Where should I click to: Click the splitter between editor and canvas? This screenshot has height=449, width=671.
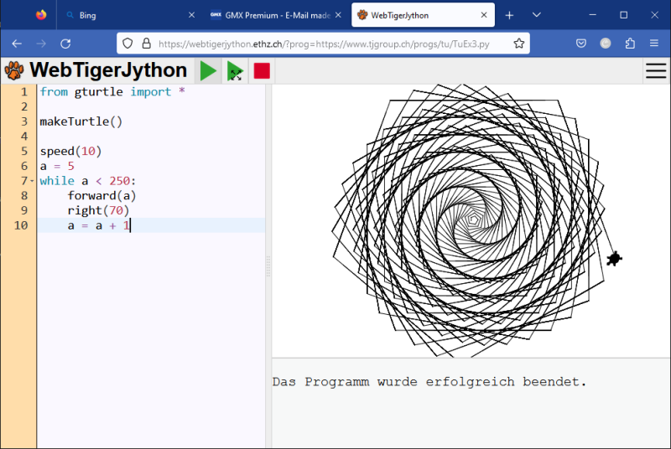pyautogui.click(x=268, y=266)
